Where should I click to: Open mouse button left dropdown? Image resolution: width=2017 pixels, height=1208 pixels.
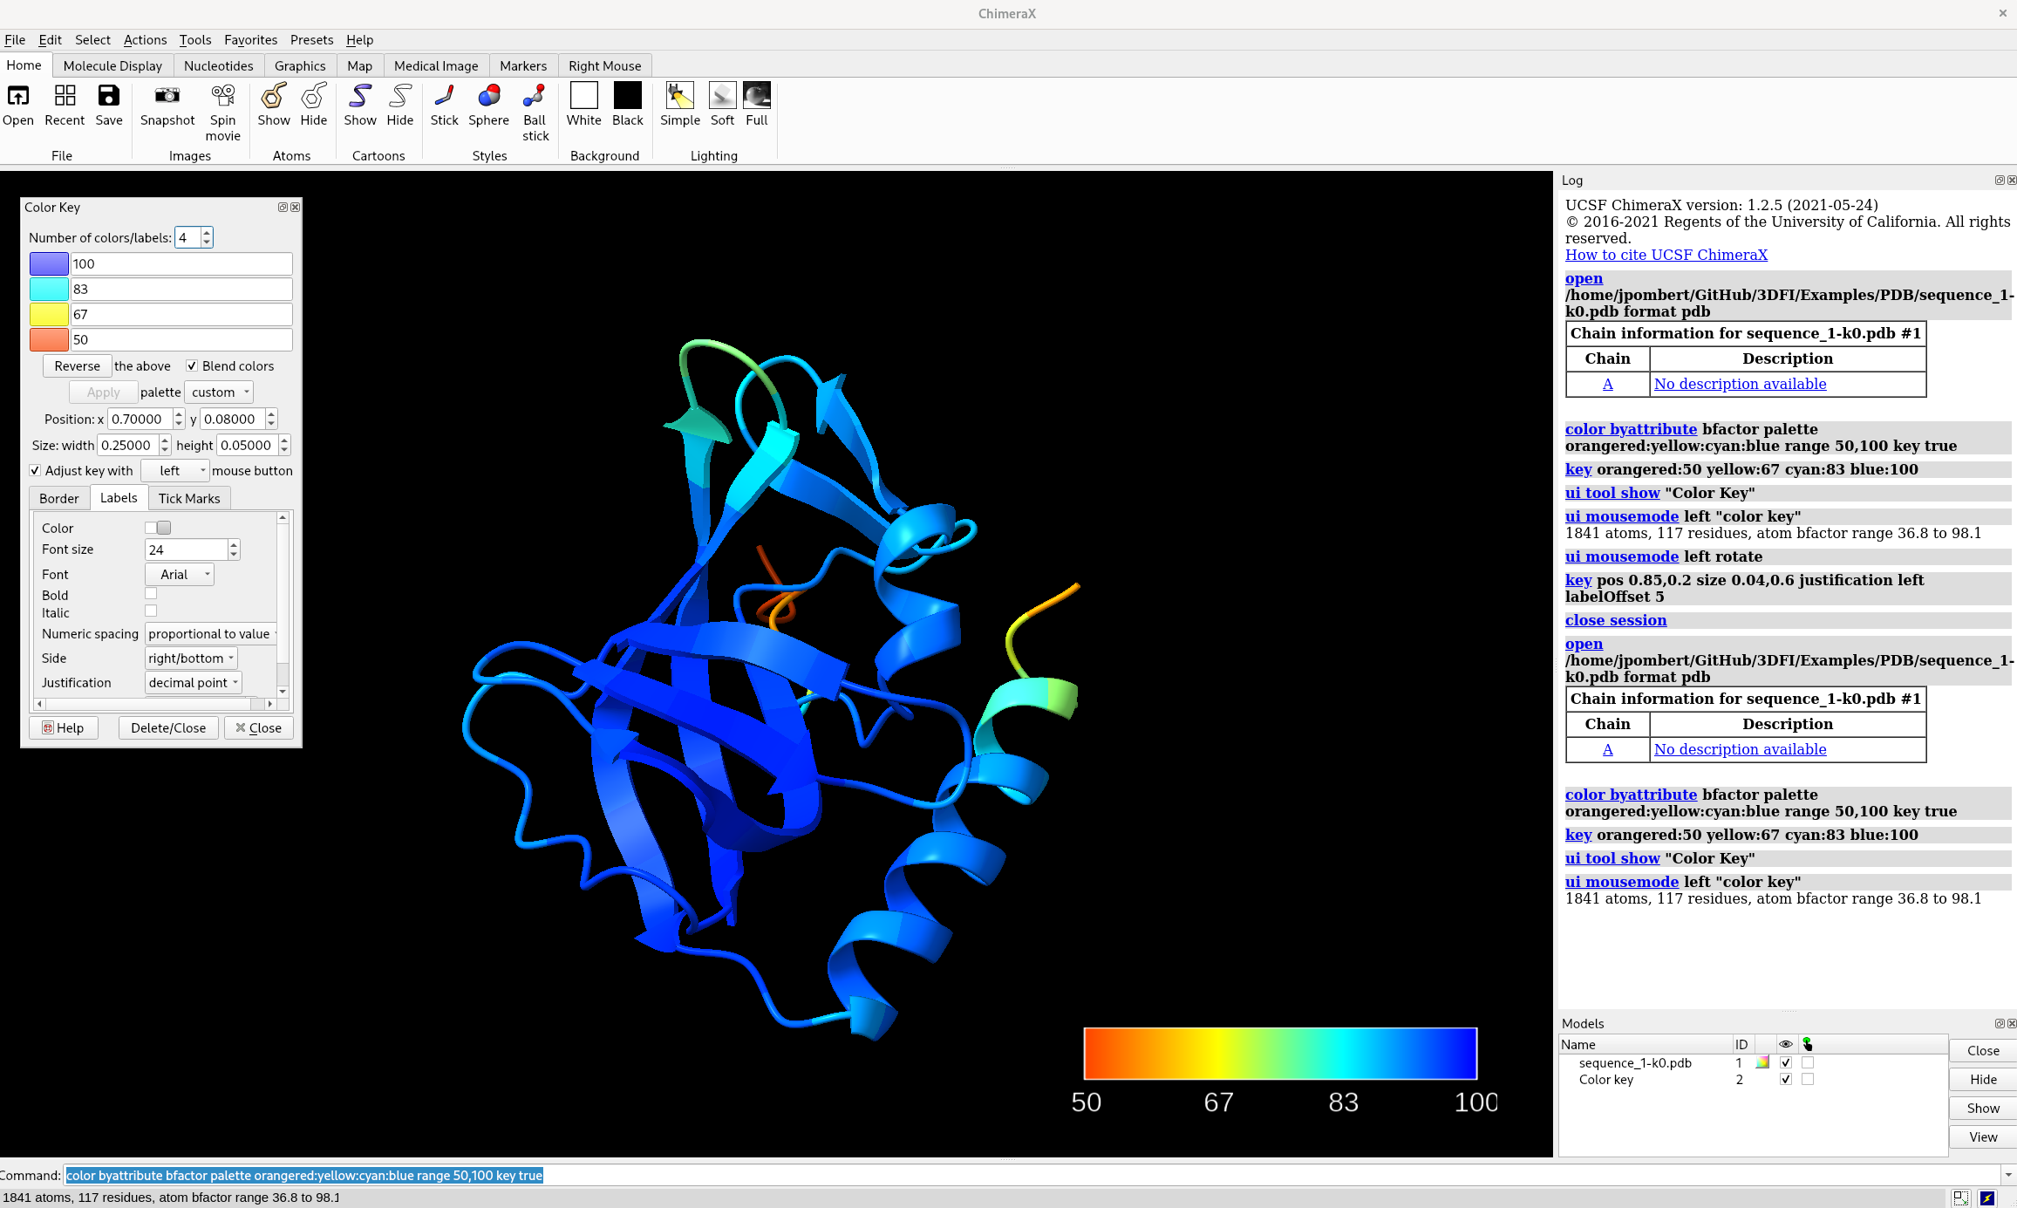click(175, 470)
